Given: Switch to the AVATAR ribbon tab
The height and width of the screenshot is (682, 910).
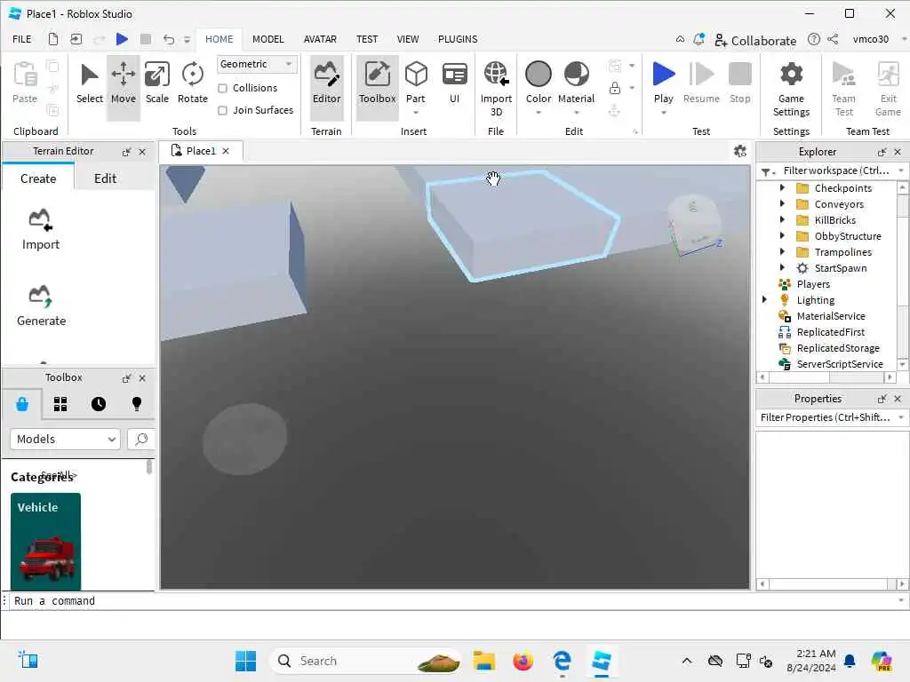Looking at the screenshot, I should pyautogui.click(x=320, y=39).
